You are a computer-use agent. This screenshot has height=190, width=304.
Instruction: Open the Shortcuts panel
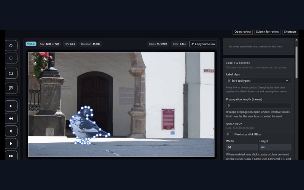pos(290,32)
